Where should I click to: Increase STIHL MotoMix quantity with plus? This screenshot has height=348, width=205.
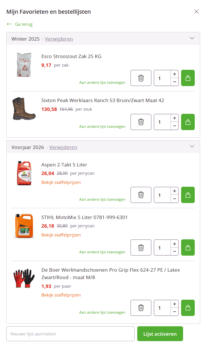click(175, 244)
